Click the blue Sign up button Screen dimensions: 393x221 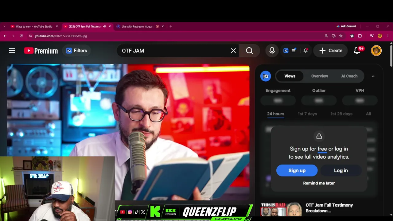(x=297, y=170)
